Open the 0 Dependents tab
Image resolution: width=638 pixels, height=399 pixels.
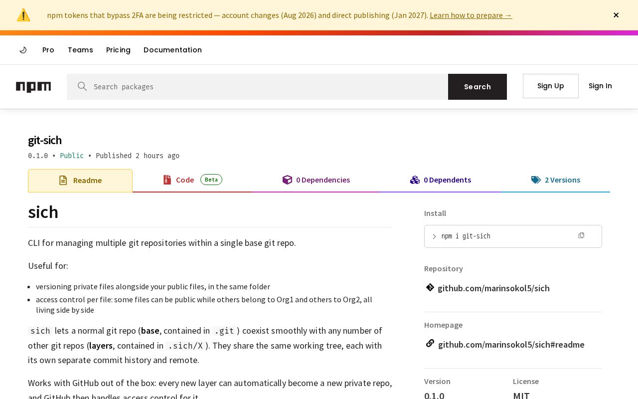(x=441, y=180)
